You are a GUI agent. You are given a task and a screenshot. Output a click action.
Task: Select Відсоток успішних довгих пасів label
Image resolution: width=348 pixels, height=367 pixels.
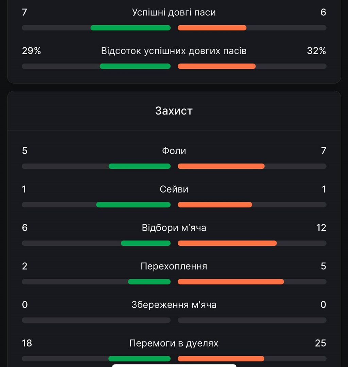tap(174, 51)
